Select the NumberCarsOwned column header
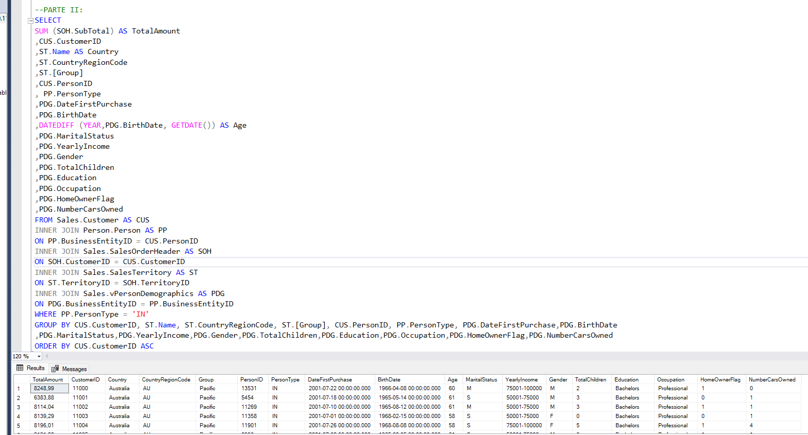This screenshot has width=808, height=435. 773,379
